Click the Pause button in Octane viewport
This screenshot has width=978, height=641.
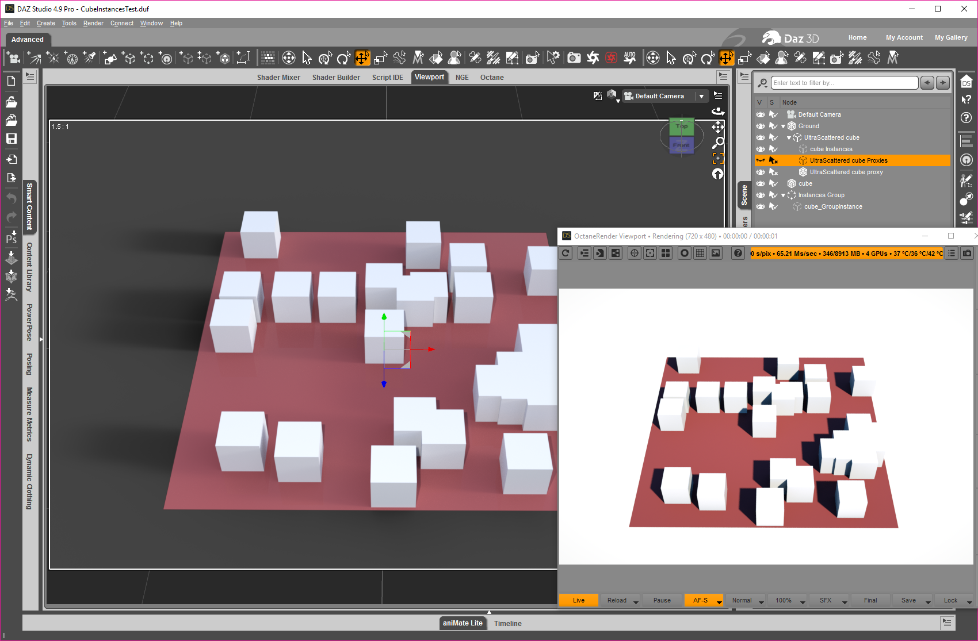(x=662, y=600)
